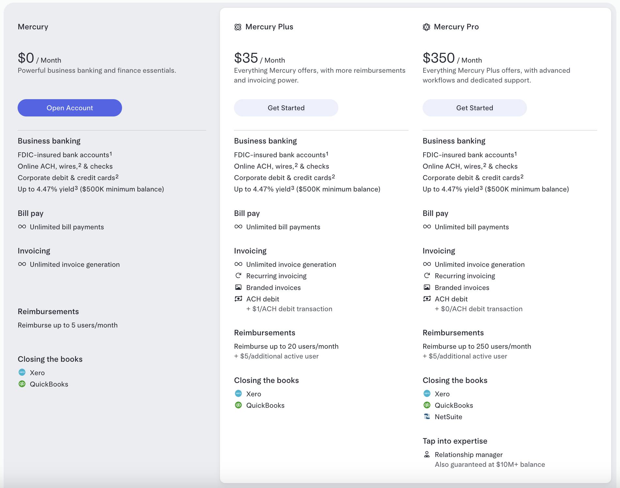The image size is (620, 488).
Task: Click the Mercury Plus plan title
Action: 269,27
